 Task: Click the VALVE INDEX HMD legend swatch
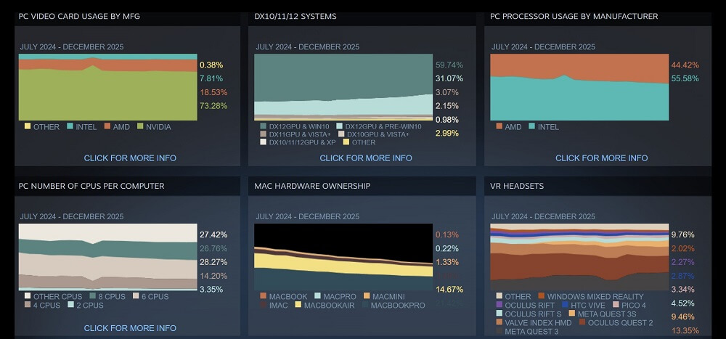(499, 323)
